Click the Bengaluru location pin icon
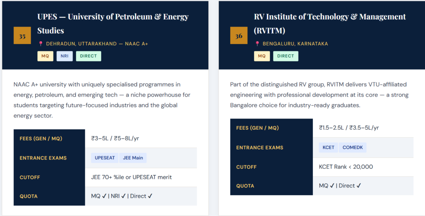425x216 pixels. 257,44
